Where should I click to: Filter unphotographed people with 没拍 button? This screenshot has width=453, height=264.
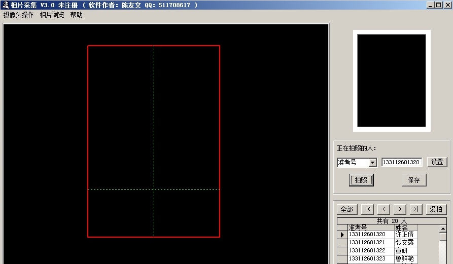click(x=436, y=209)
